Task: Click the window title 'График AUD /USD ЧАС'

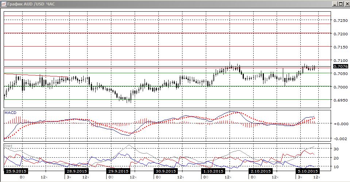Action: pos(31,4)
